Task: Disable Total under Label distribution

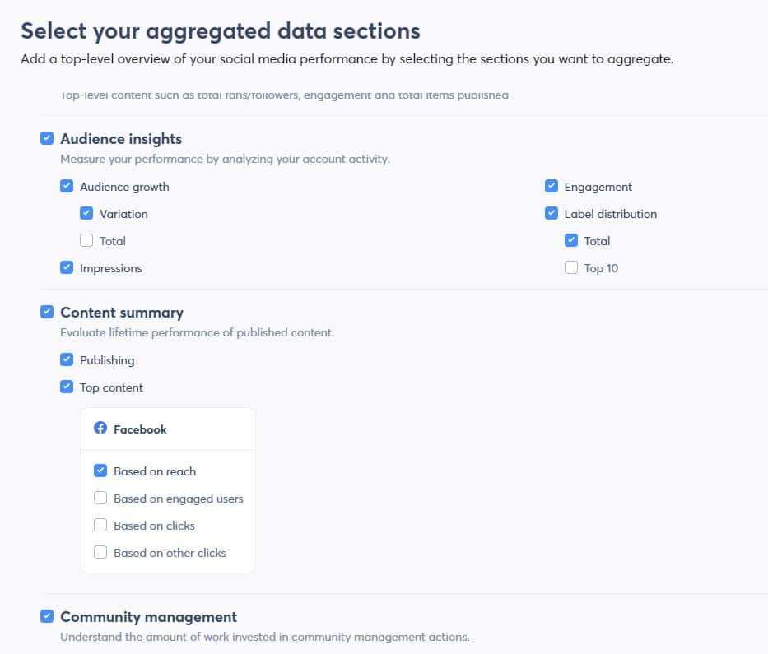Action: 571,240
